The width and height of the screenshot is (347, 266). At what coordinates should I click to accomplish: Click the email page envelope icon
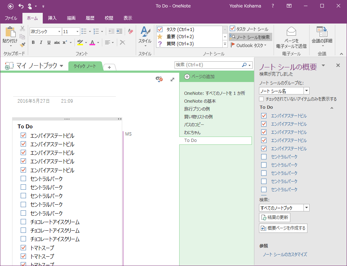(291, 31)
